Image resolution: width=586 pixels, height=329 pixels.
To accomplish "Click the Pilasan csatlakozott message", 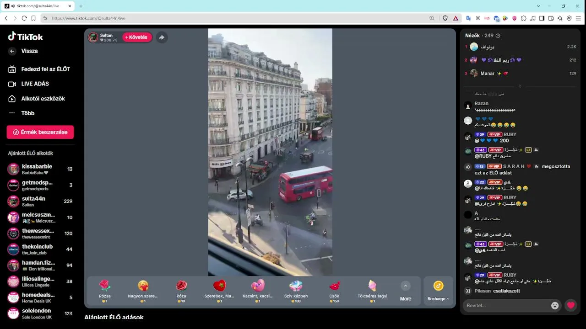I will click(x=497, y=291).
